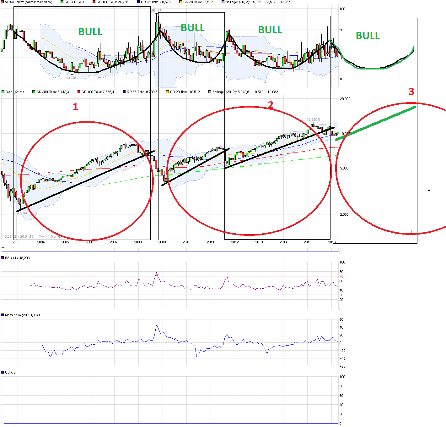Click the green GD 200 Ticks indicator icon
This screenshot has height=427, width=446.
click(62, 2)
